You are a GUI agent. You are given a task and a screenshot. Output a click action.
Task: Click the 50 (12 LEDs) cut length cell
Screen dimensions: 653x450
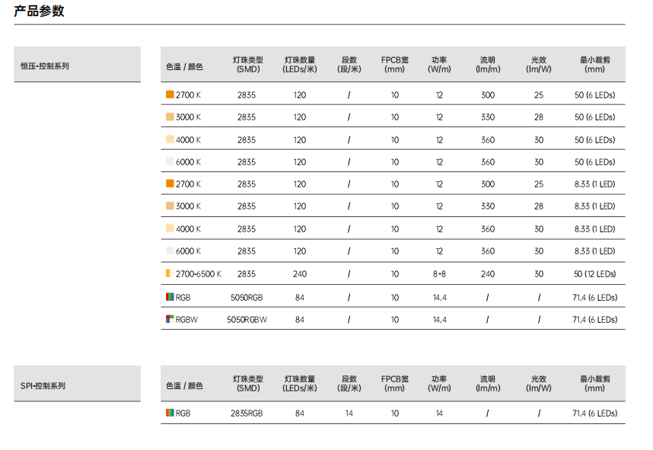594,274
